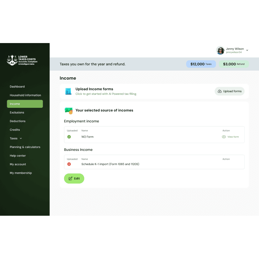Click the $3,000 Refund badge
This screenshot has width=259, height=259.
tap(234, 64)
